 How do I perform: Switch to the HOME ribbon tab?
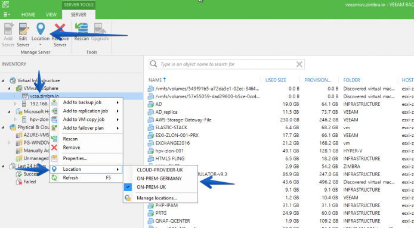tap(28, 14)
